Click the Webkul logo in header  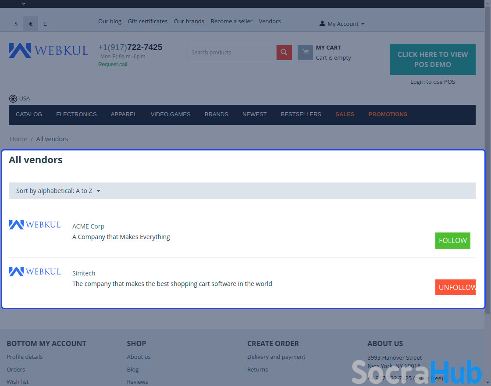pyautogui.click(x=49, y=50)
